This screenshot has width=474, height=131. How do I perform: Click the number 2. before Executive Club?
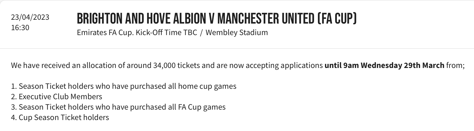point(14,97)
